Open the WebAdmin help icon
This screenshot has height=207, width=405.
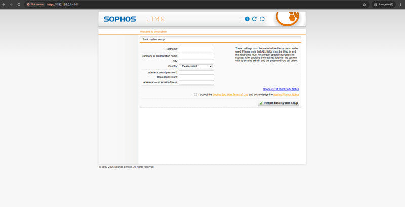pos(247,19)
